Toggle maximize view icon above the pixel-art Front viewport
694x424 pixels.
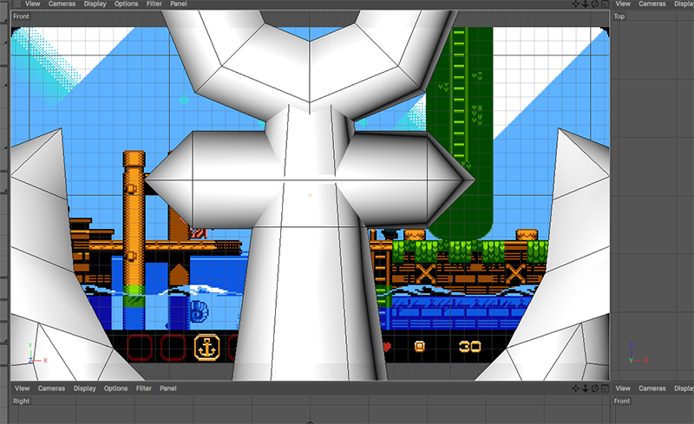pyautogui.click(x=605, y=4)
